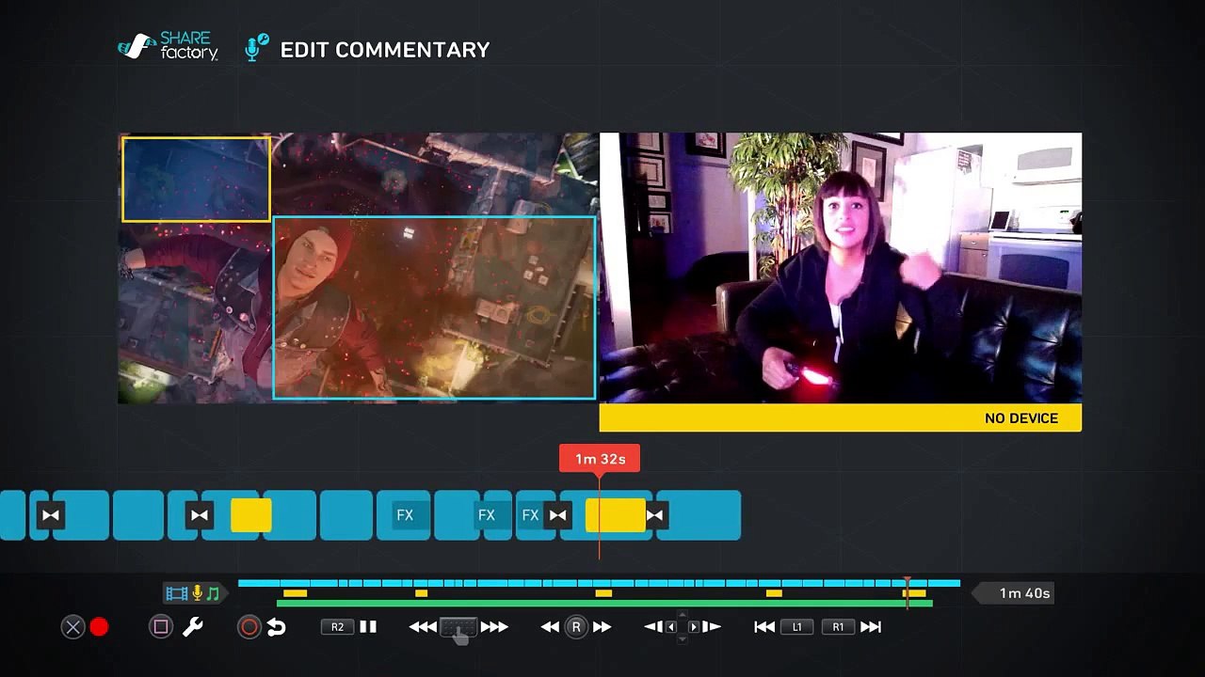Click the red playhead on the overview bar
Image resolution: width=1205 pixels, height=677 pixels.
908,592
